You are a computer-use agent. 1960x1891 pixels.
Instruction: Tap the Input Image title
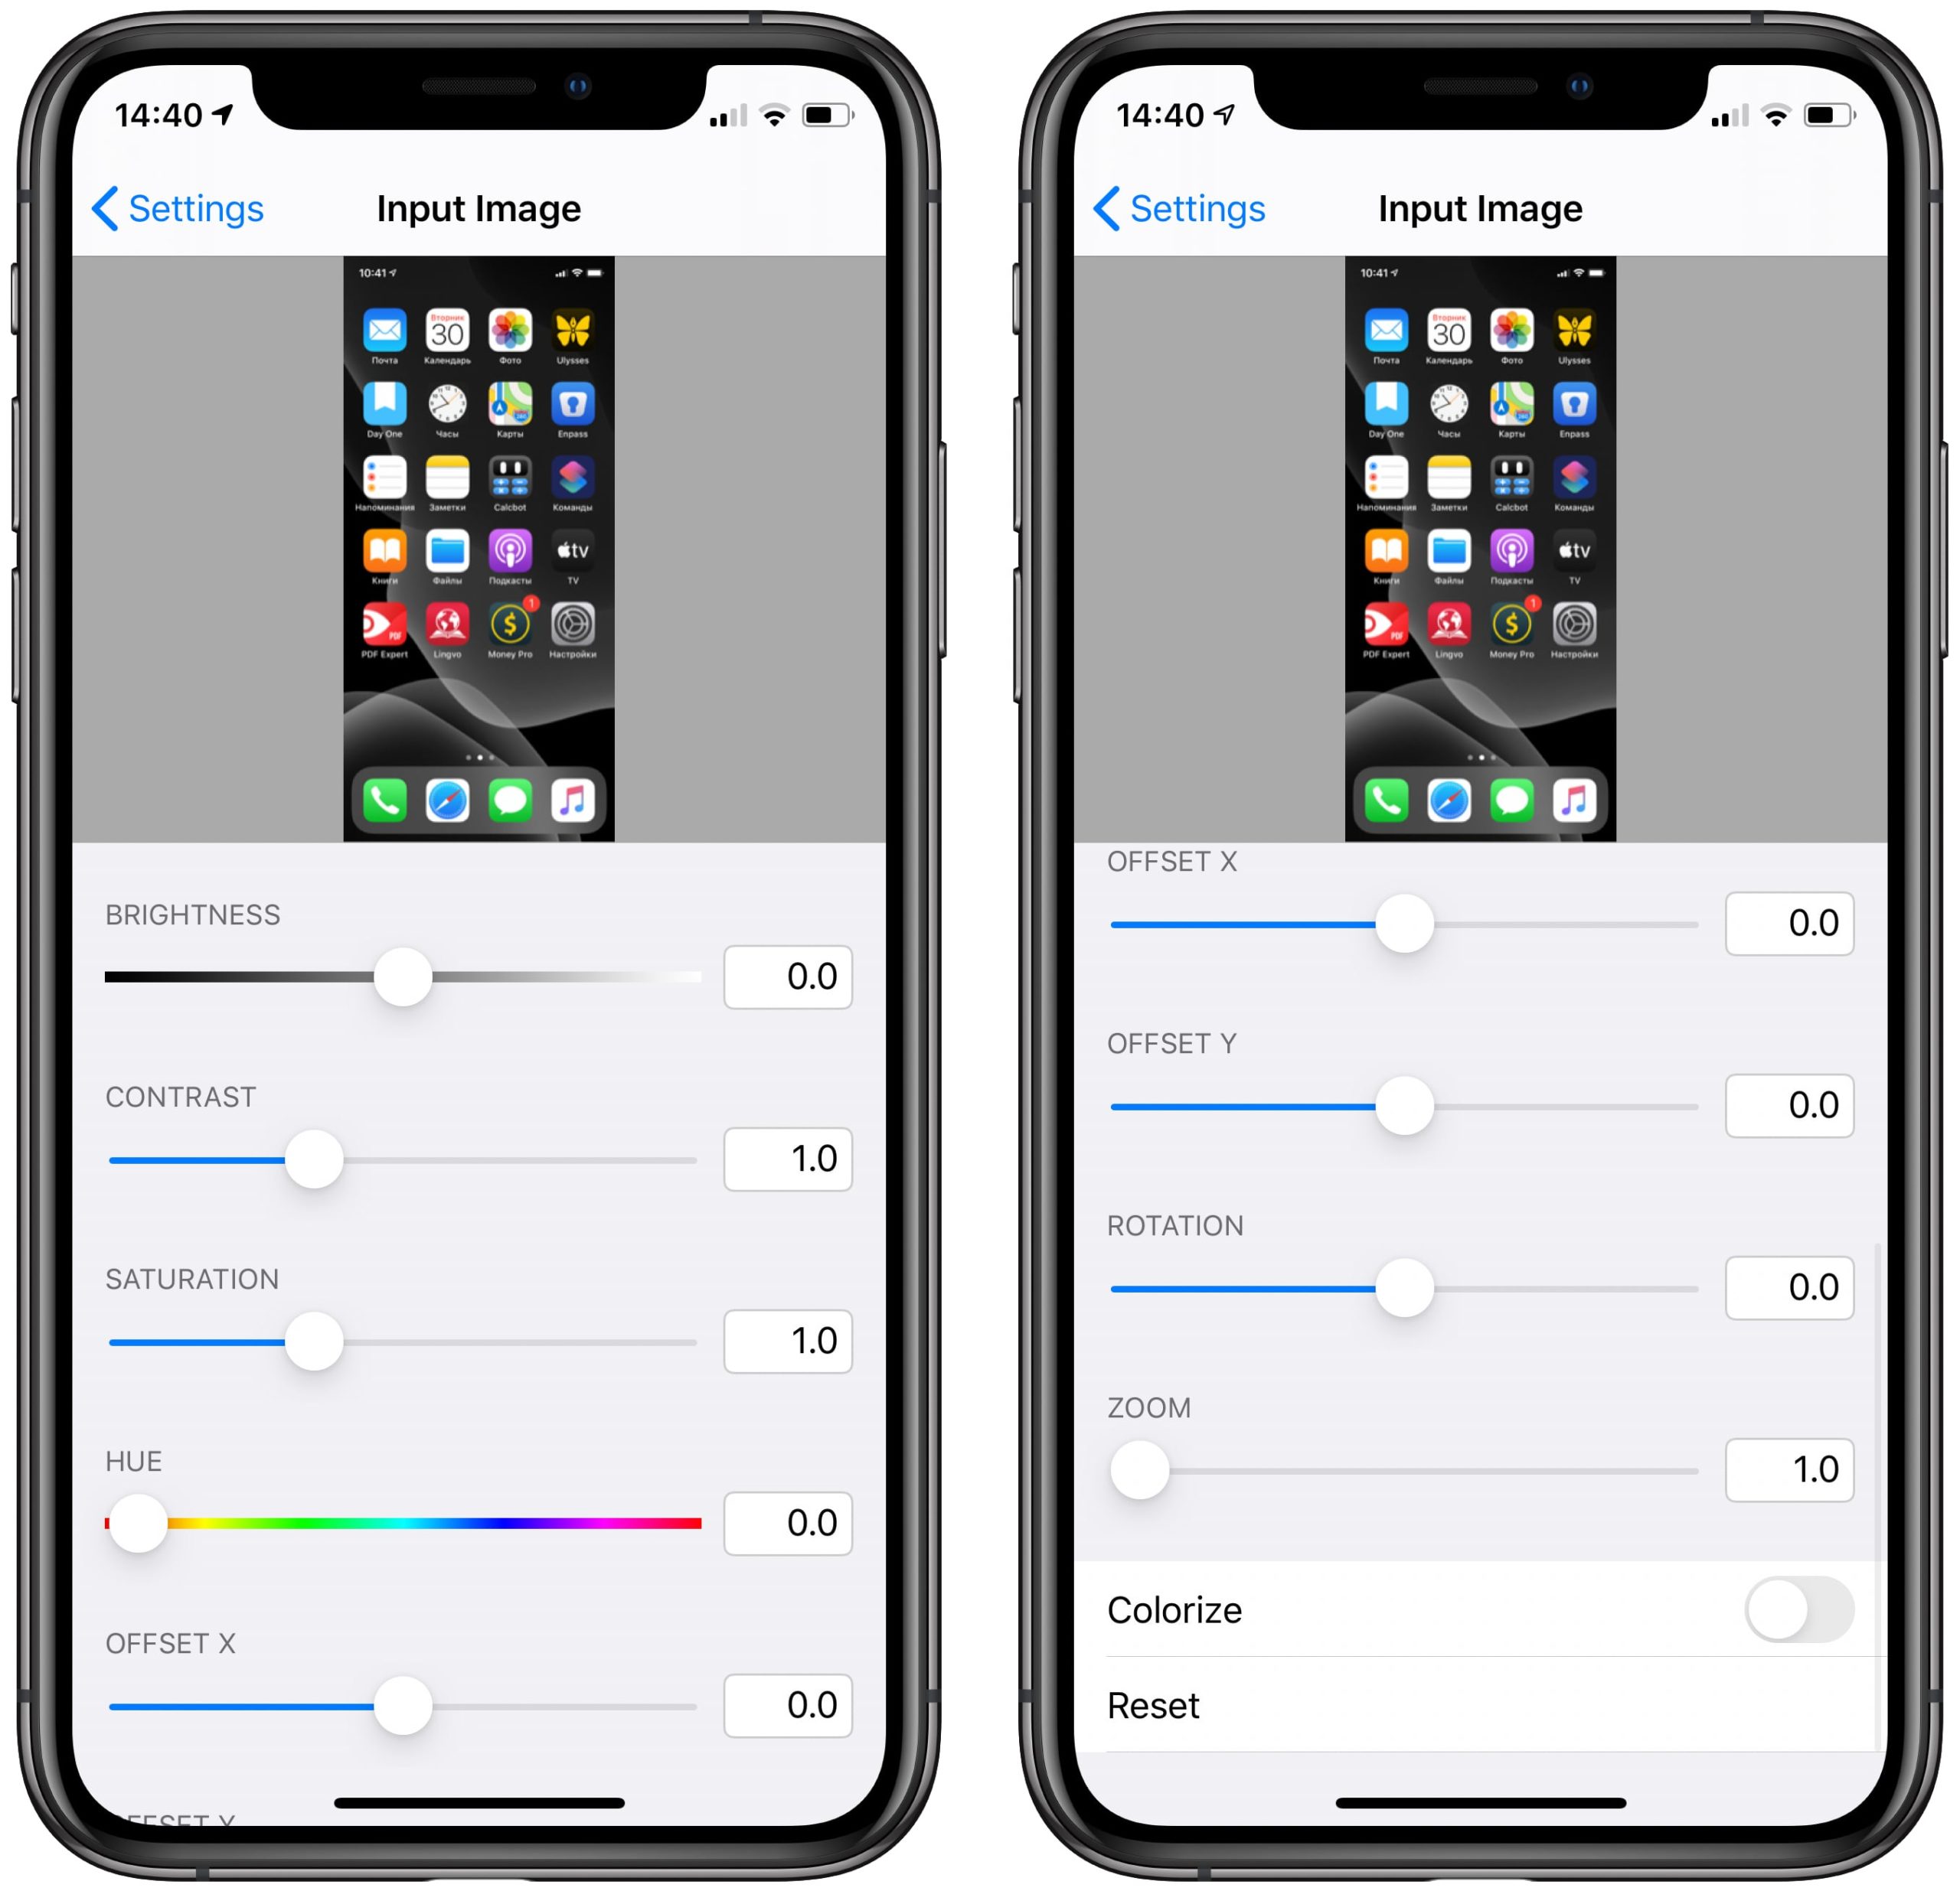click(x=488, y=208)
